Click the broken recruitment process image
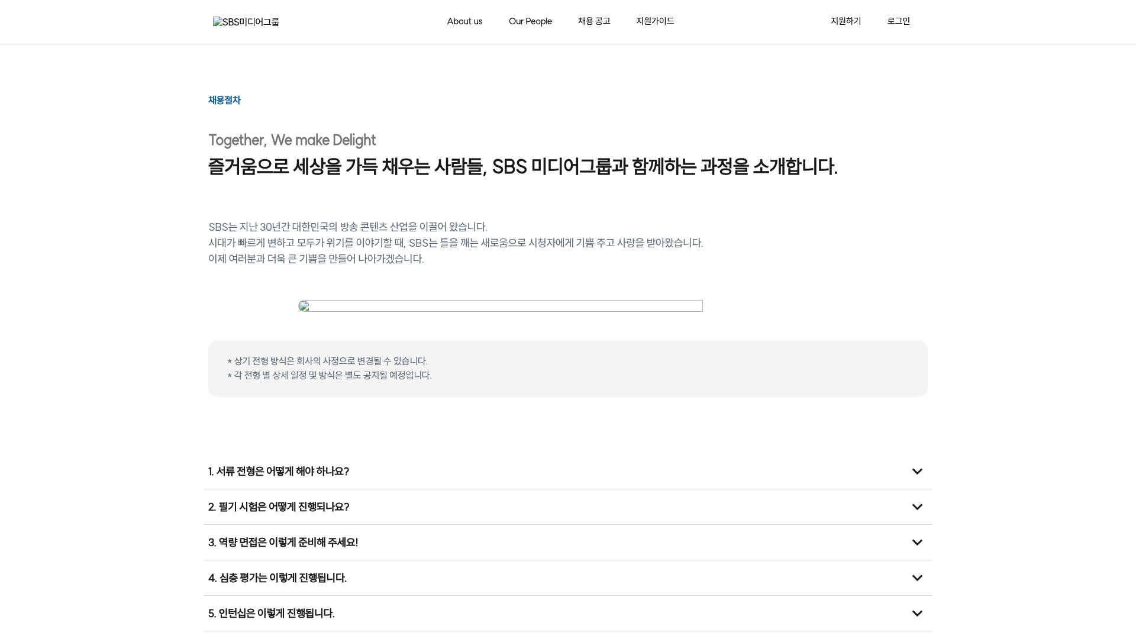Screen dimensions: 1136x639 coord(501,306)
